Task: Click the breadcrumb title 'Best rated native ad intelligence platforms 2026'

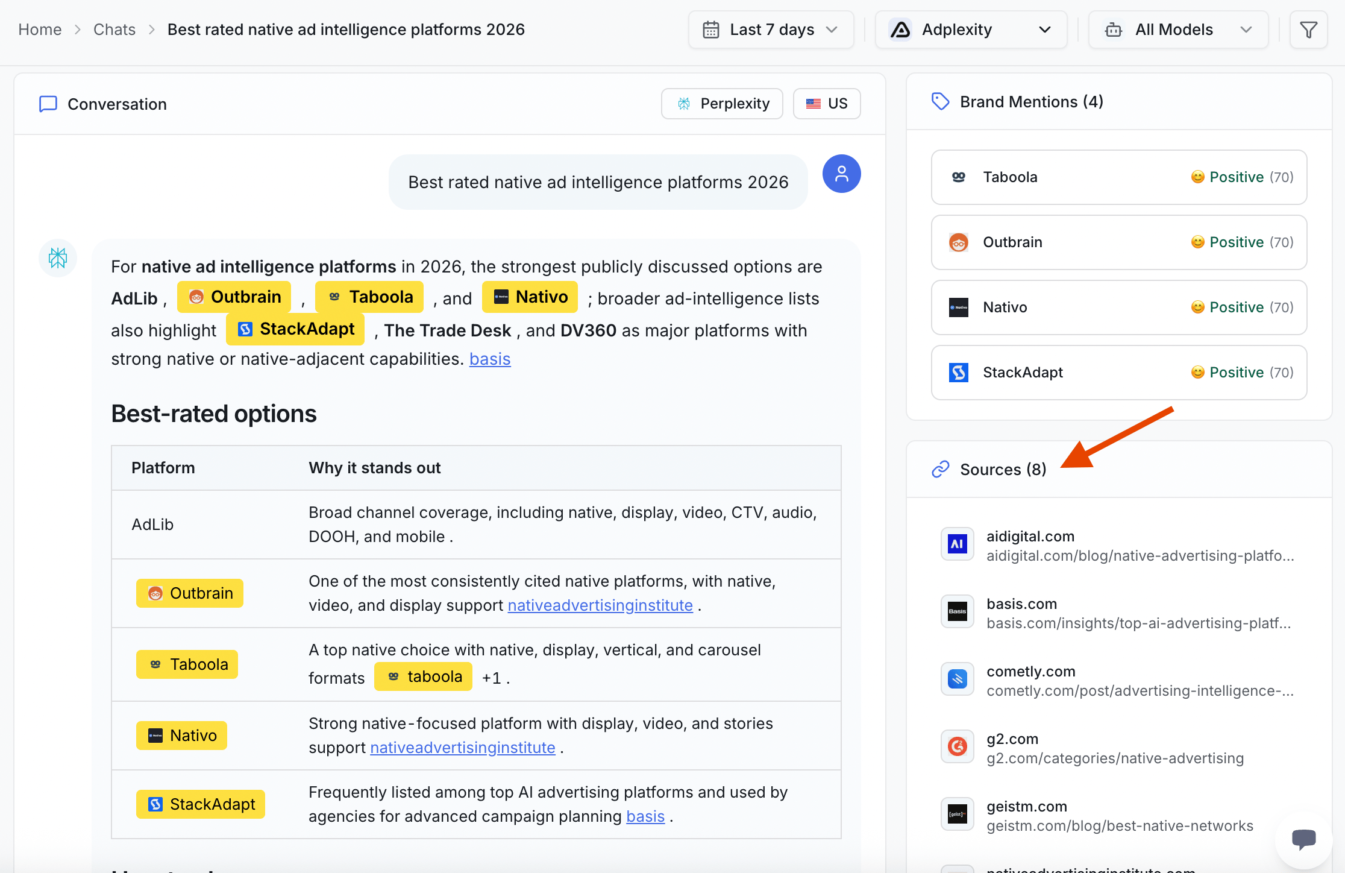Action: [x=346, y=30]
